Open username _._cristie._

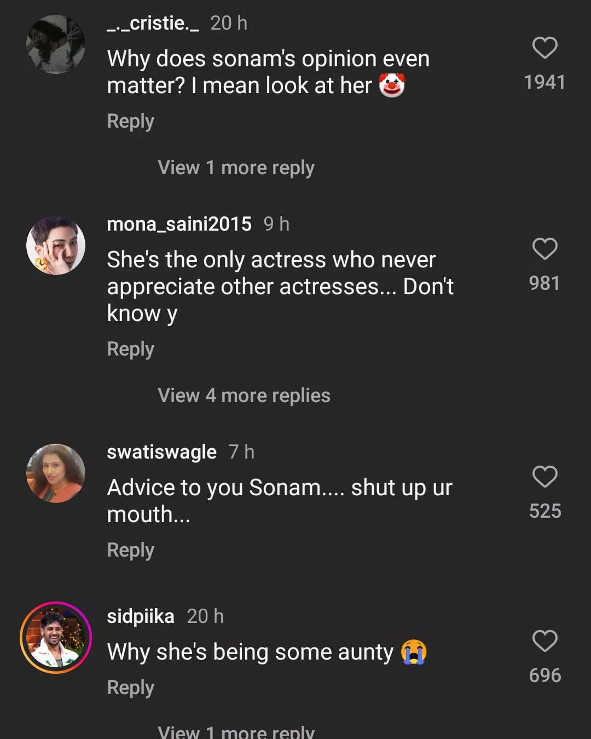click(x=153, y=23)
